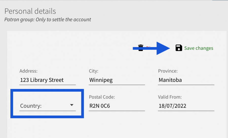Select the Province field showing Manitoba
Viewport: 228px width, 138px height.
(186, 80)
